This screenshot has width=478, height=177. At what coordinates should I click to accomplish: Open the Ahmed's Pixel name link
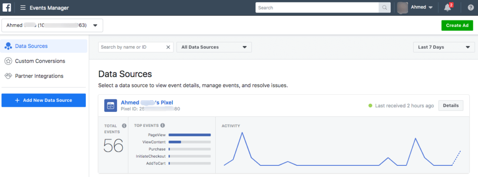pyautogui.click(x=147, y=102)
